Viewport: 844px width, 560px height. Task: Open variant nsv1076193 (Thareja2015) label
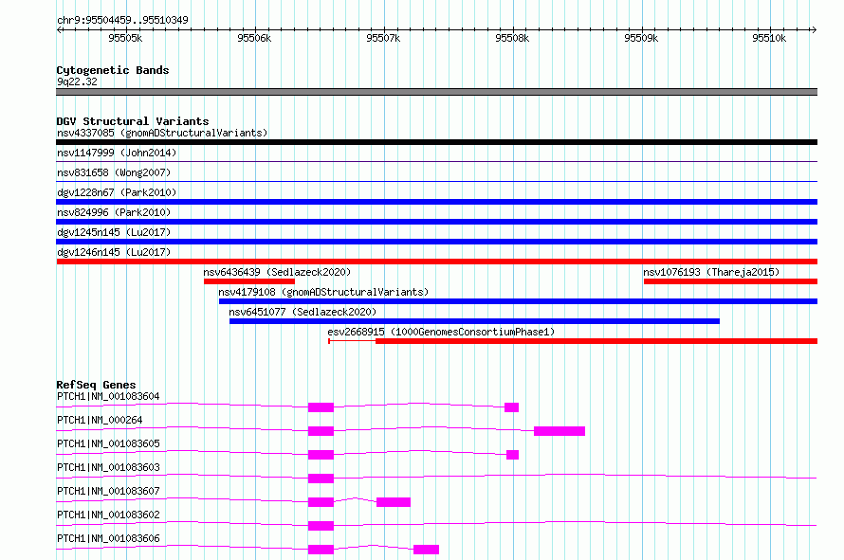point(711,272)
